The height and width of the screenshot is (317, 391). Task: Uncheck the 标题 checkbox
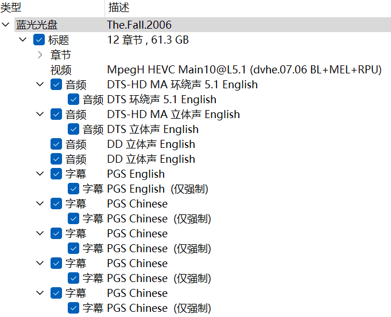click(x=39, y=40)
